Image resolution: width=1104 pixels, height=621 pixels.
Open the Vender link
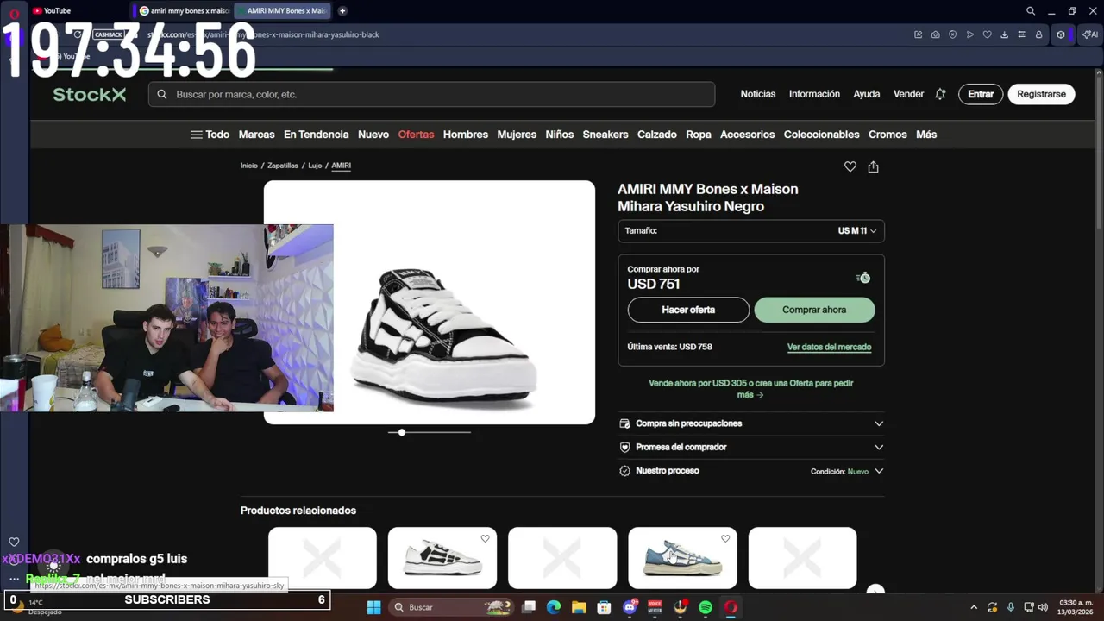click(908, 94)
